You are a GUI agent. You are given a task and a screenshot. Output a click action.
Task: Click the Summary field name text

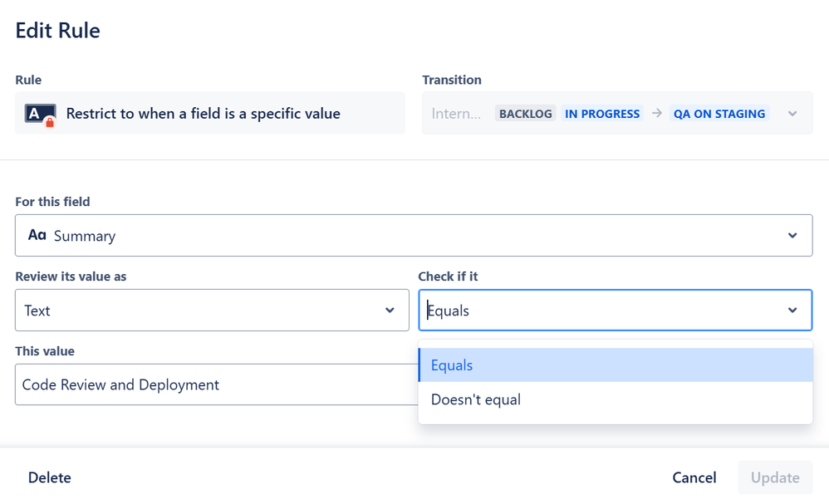85,236
